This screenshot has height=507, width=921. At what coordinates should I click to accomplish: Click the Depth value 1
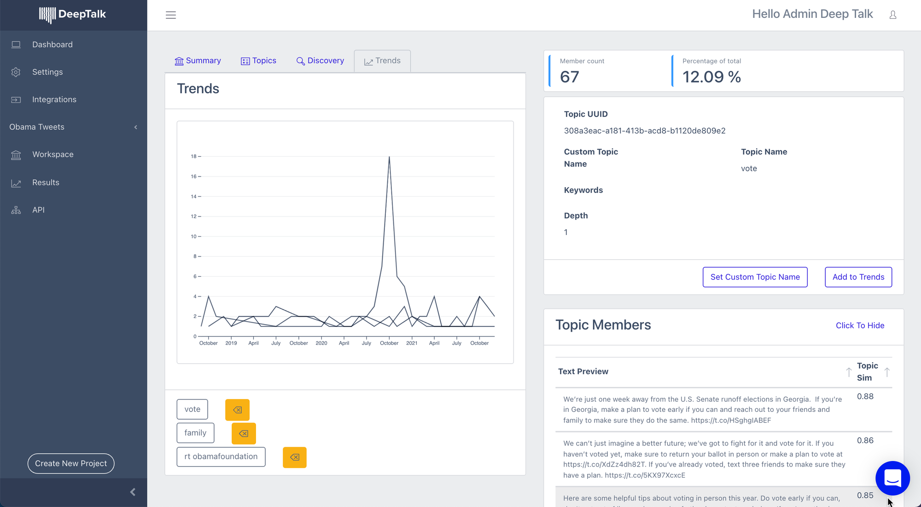566,233
